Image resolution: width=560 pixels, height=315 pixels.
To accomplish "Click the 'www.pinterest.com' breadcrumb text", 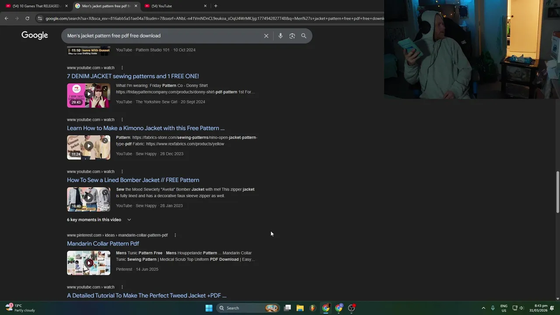I will (x=84, y=235).
